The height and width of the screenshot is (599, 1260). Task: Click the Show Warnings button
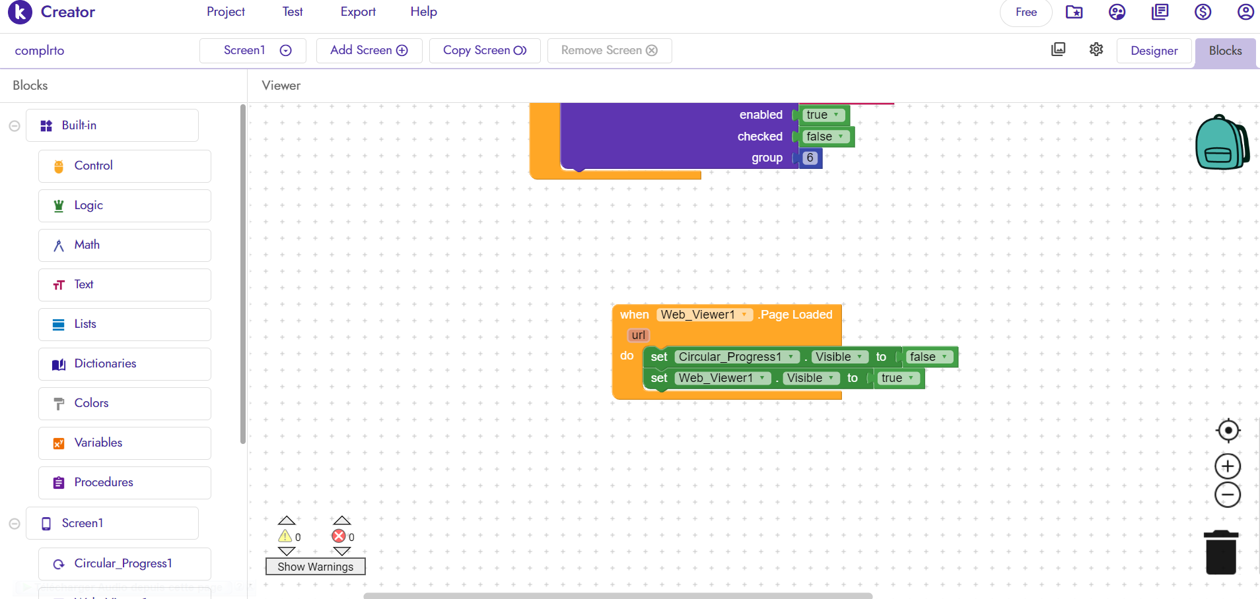tap(315, 567)
